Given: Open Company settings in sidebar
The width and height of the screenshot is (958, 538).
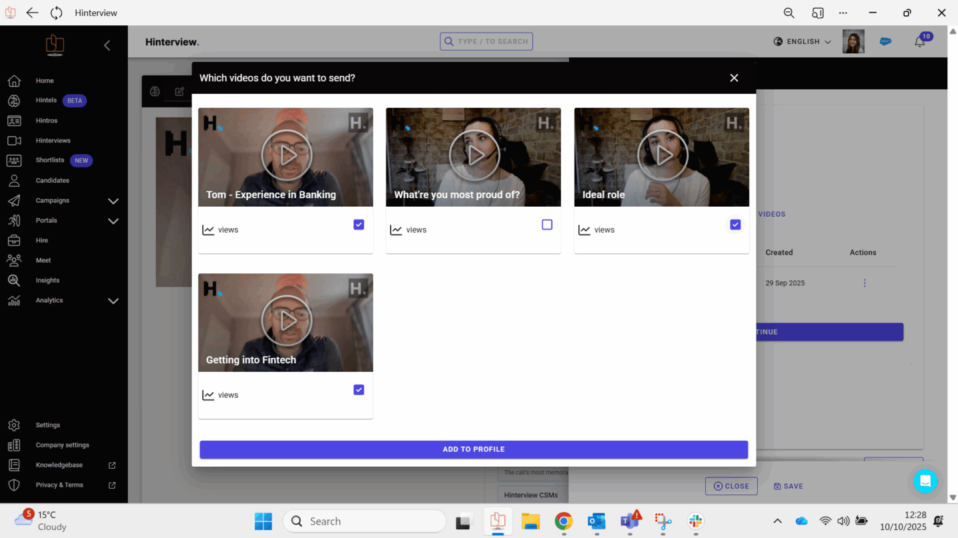Looking at the screenshot, I should [x=62, y=445].
